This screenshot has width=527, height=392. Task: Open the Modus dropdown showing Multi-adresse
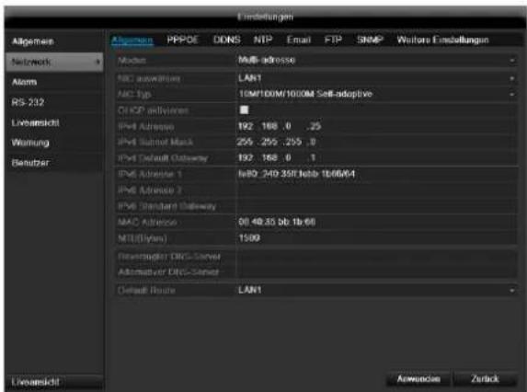coord(376,60)
